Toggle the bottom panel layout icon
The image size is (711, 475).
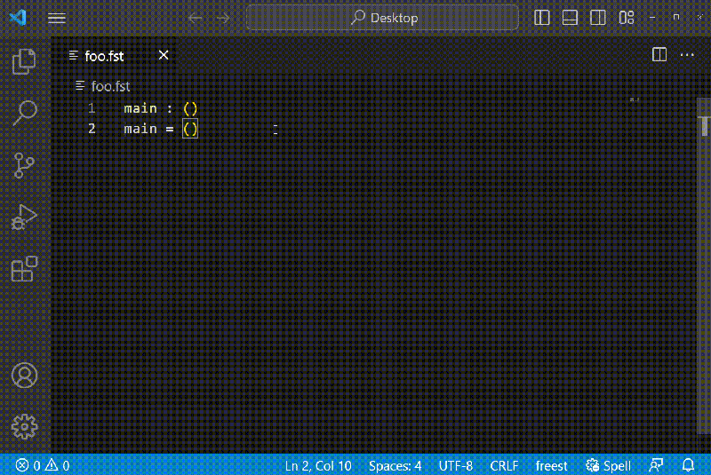570,18
